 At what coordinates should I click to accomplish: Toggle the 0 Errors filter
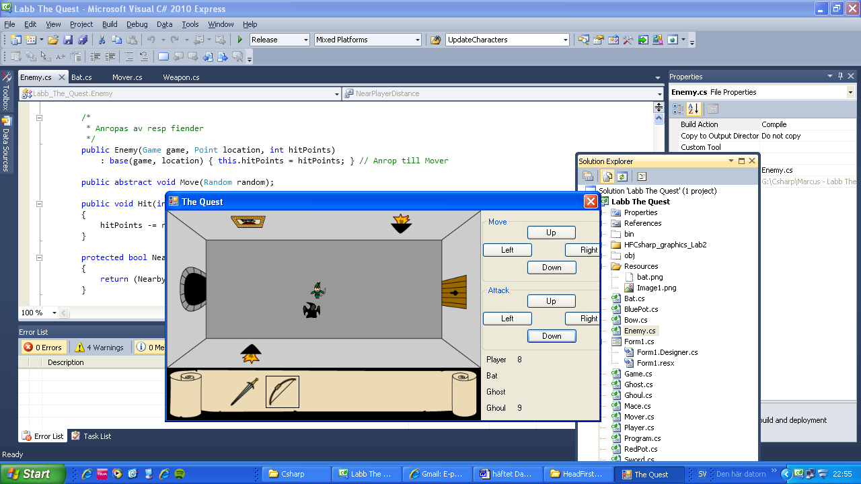coord(43,347)
